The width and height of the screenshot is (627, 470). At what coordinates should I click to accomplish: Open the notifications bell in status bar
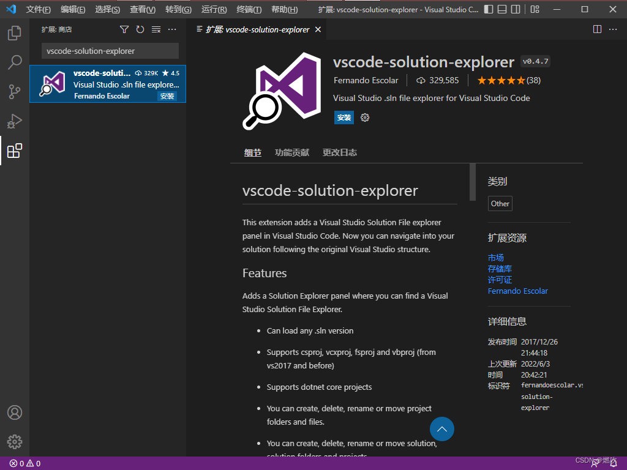click(613, 464)
